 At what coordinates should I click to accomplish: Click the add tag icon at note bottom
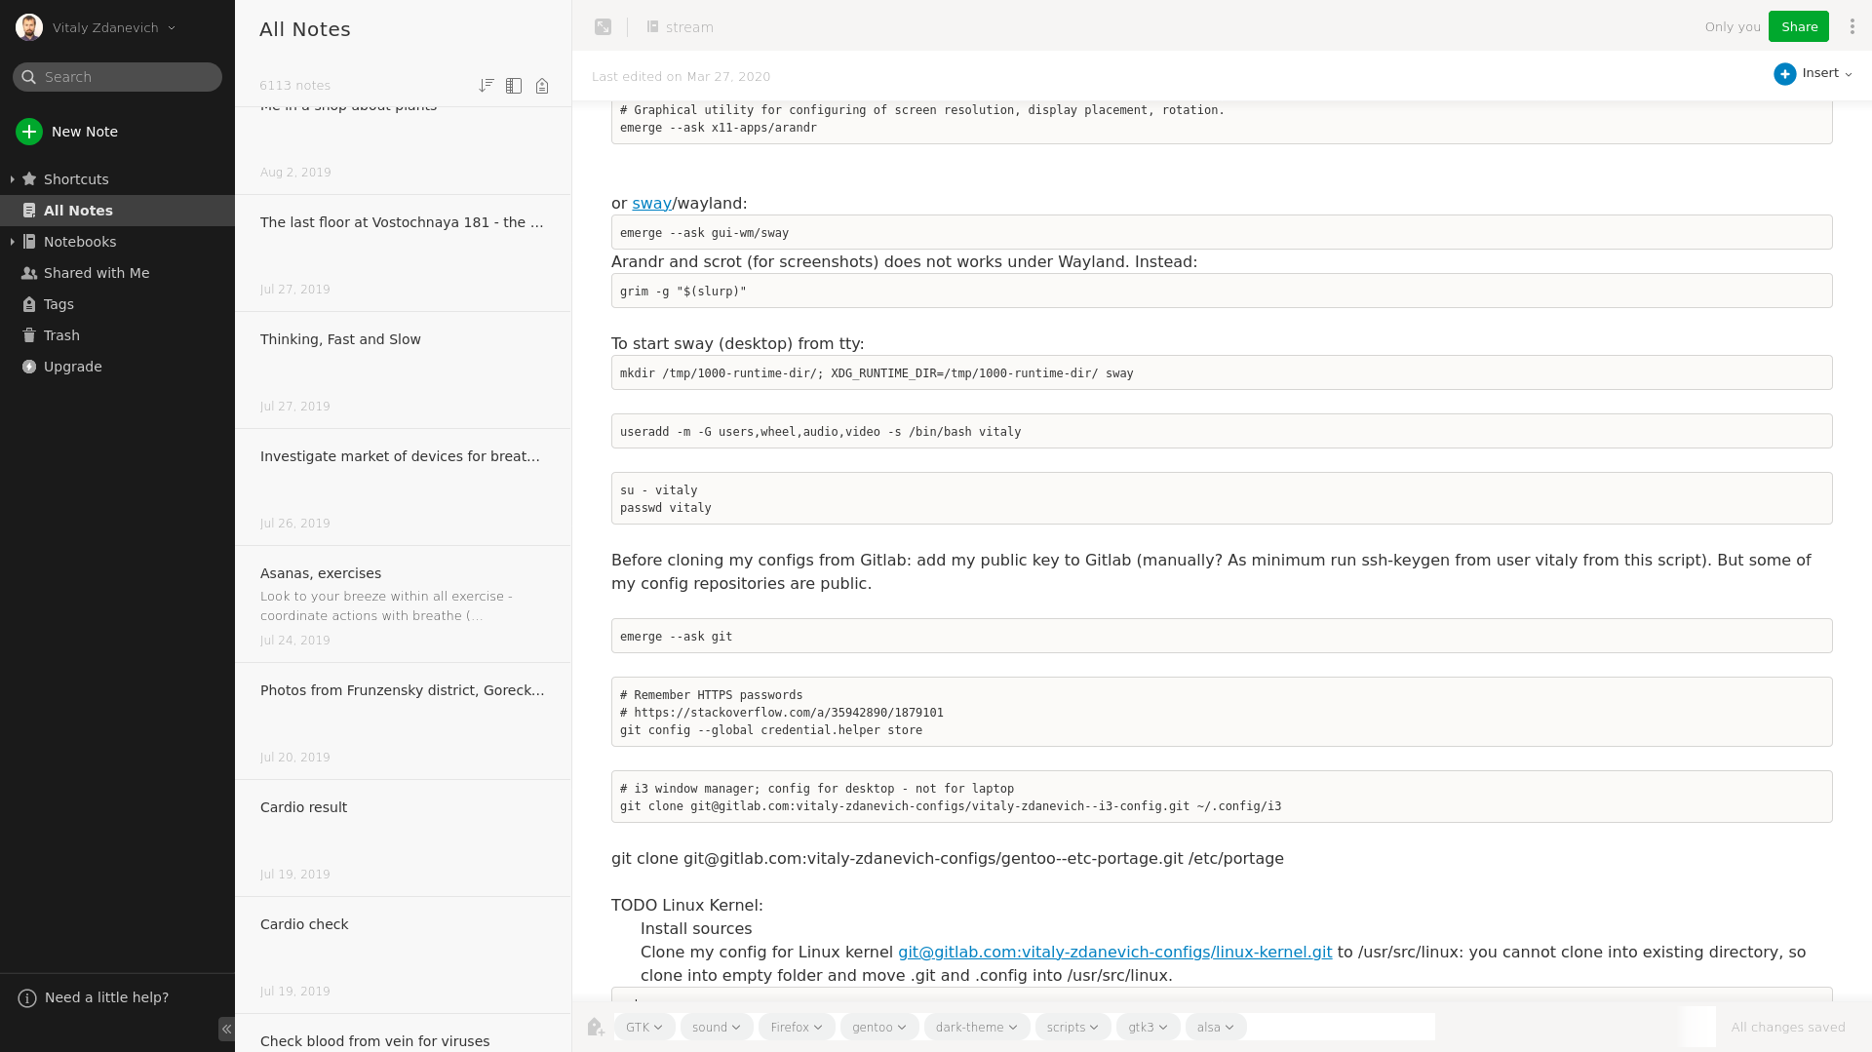click(596, 1027)
